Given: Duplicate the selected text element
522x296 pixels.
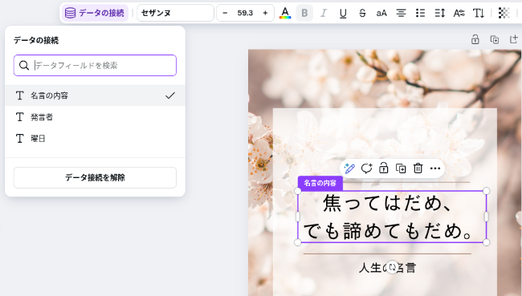Looking at the screenshot, I should tap(401, 168).
